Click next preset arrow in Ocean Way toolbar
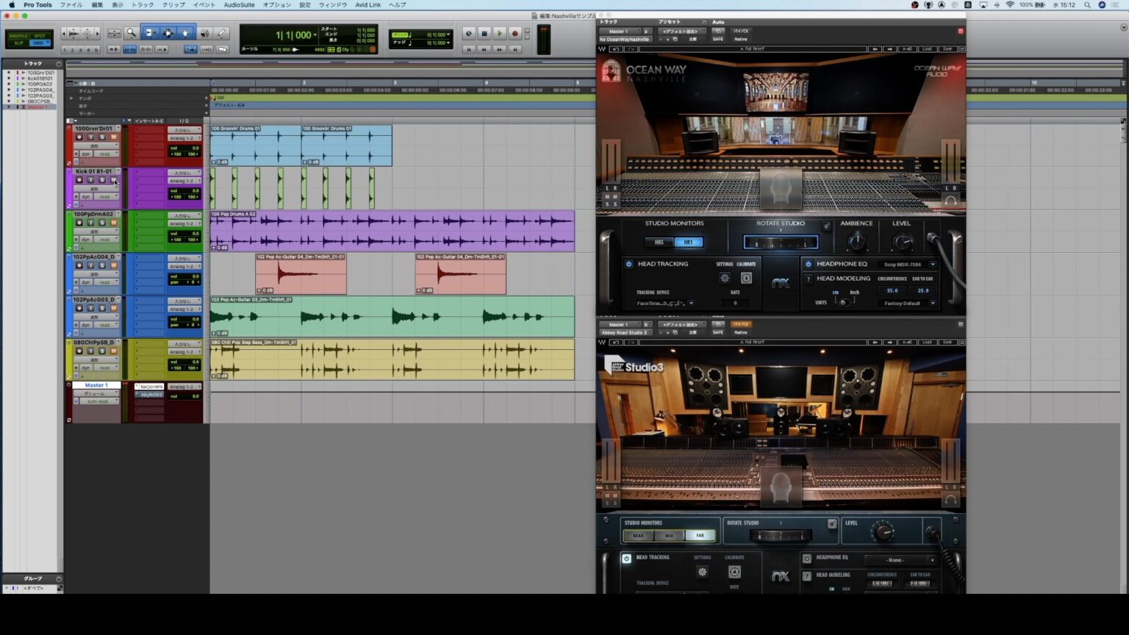The image size is (1129, 635). tap(890, 49)
